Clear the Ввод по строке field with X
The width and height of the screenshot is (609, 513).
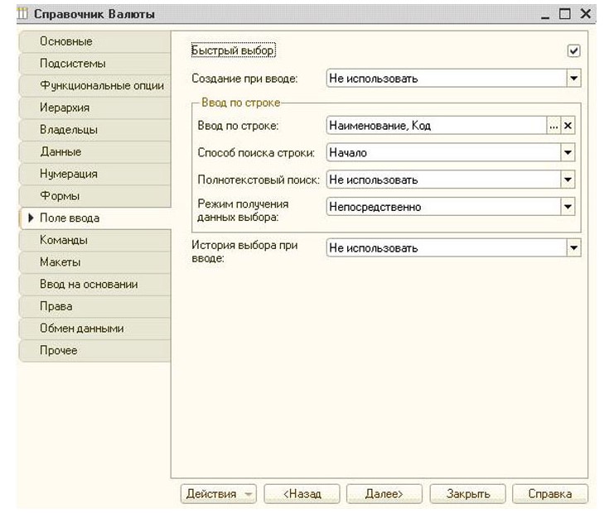pos(568,126)
